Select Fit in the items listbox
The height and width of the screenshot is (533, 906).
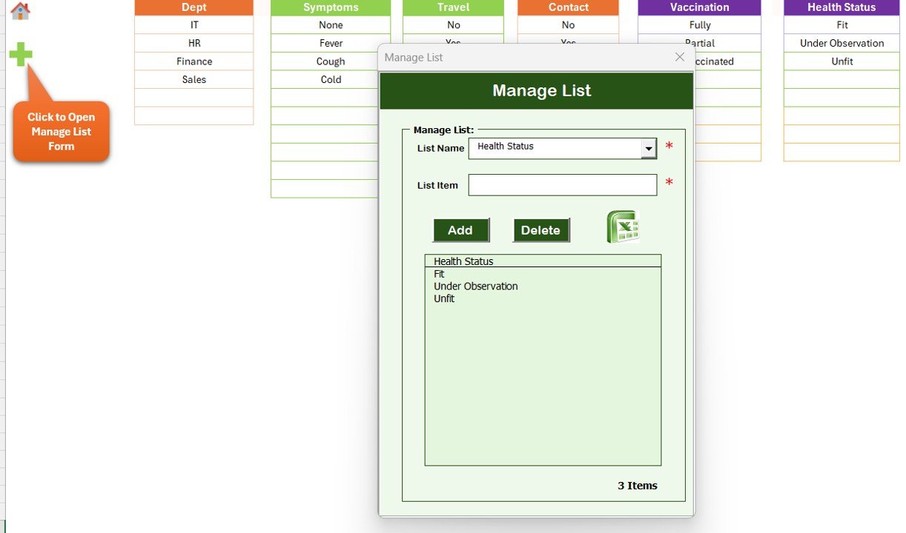(x=439, y=274)
